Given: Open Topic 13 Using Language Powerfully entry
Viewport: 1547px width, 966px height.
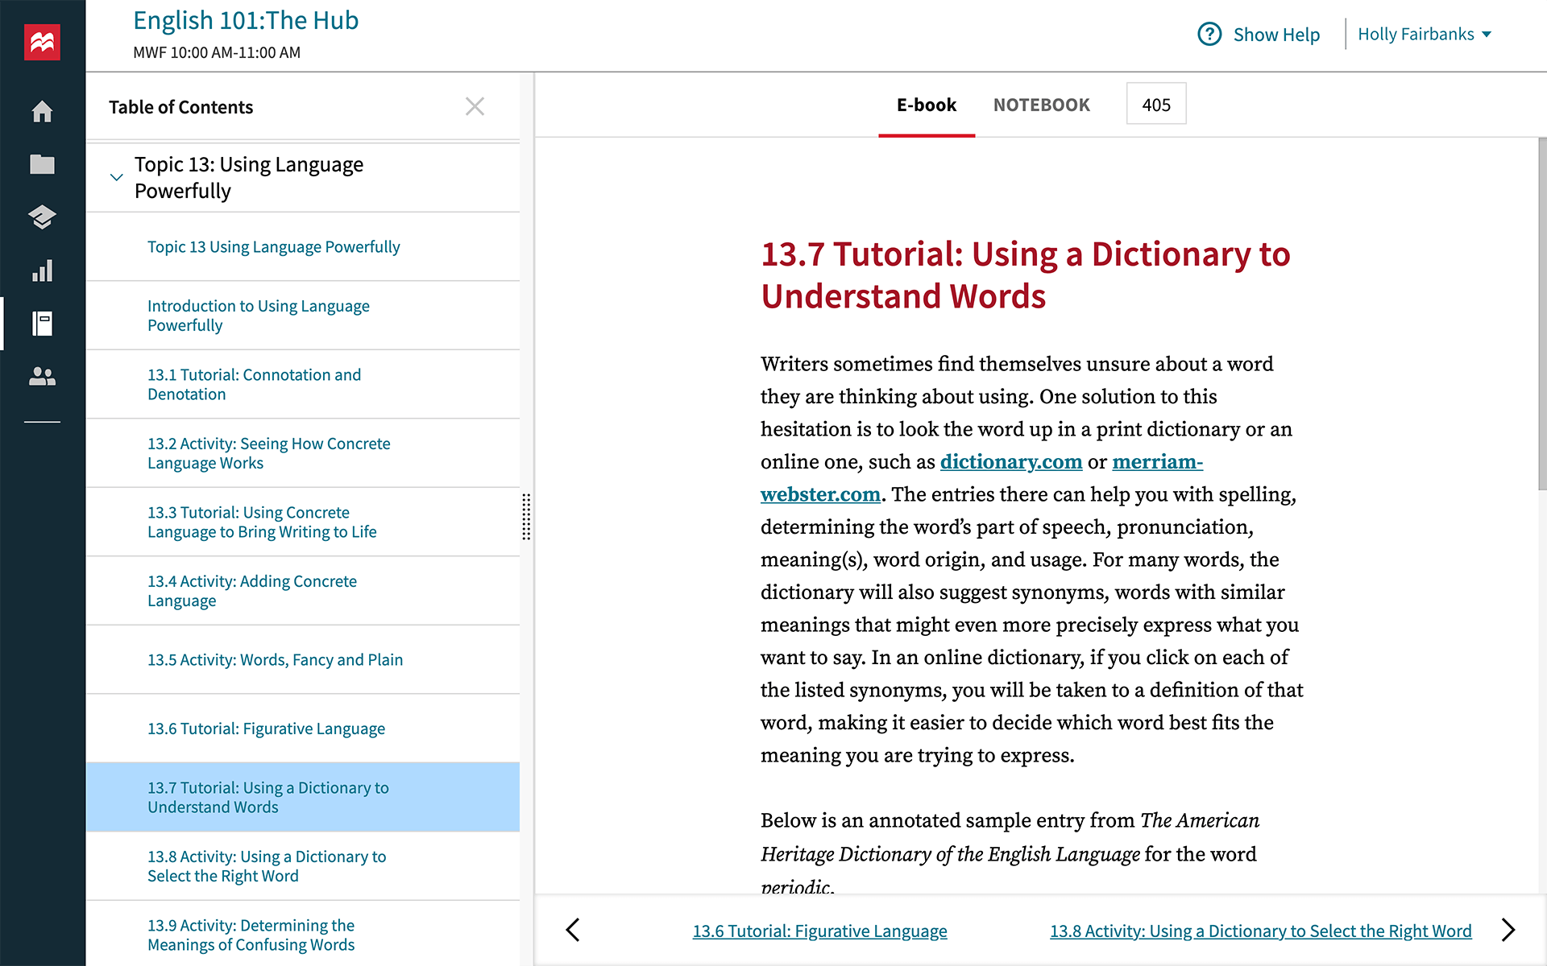Looking at the screenshot, I should pyautogui.click(x=302, y=247).
